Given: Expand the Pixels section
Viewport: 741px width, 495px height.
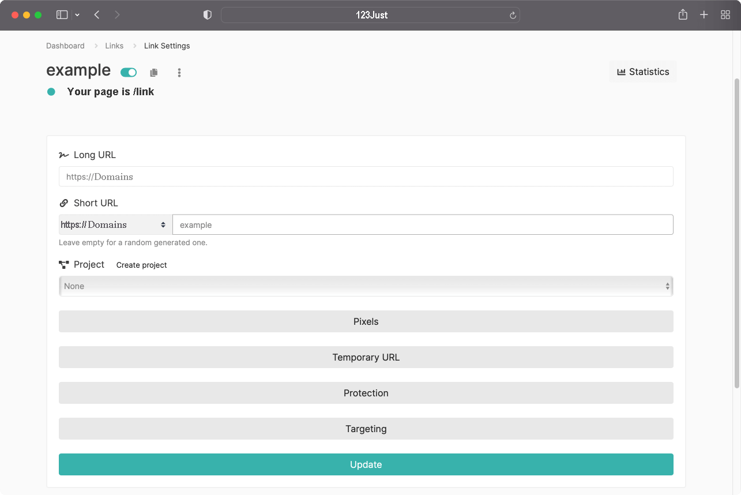Looking at the screenshot, I should (x=366, y=321).
